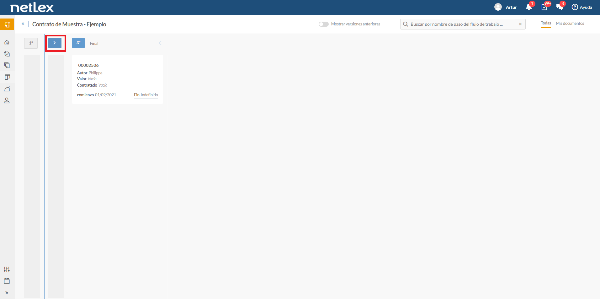Open the users person sidebar icon
This screenshot has height=299, width=600.
click(x=7, y=100)
